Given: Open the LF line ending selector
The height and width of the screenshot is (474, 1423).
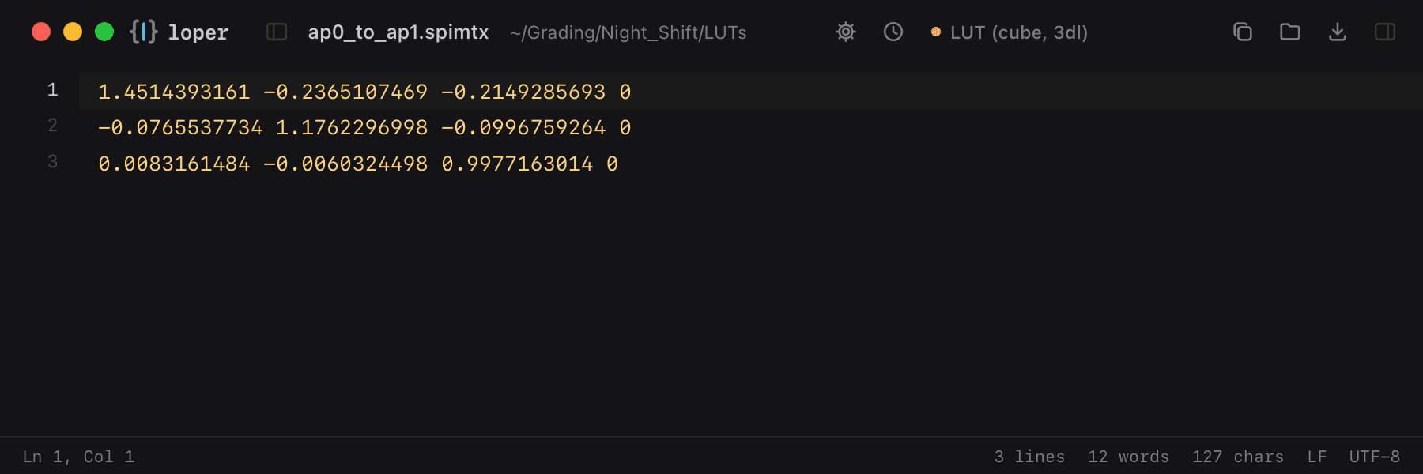Looking at the screenshot, I should [x=1317, y=457].
